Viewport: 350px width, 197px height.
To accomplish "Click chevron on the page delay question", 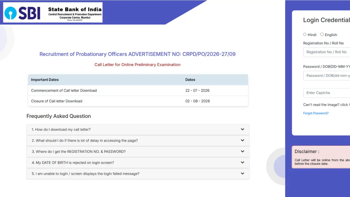I will pyautogui.click(x=242, y=140).
